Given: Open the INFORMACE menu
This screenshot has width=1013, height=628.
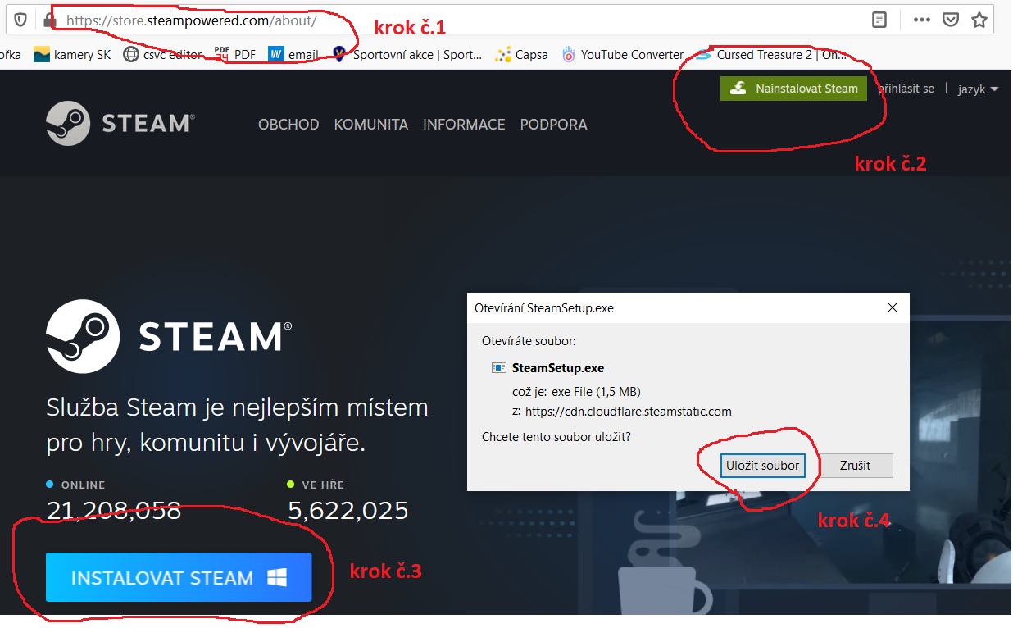Looking at the screenshot, I should (464, 125).
